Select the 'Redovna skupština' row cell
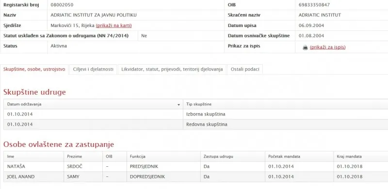This screenshot has height=189, width=388. (286, 124)
